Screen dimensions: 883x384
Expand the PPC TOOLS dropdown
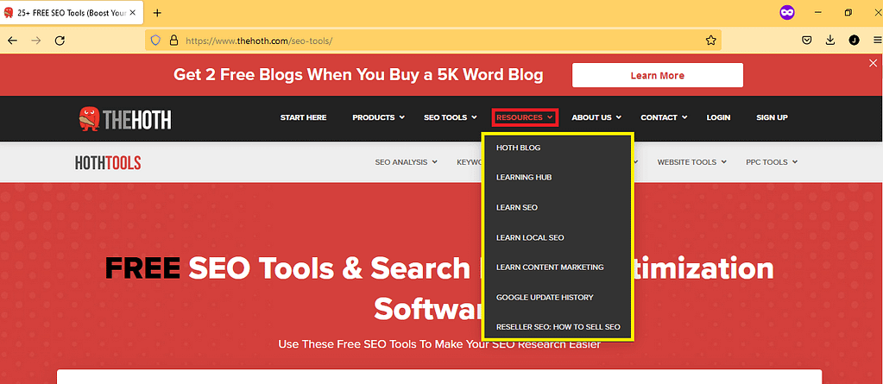(x=772, y=162)
